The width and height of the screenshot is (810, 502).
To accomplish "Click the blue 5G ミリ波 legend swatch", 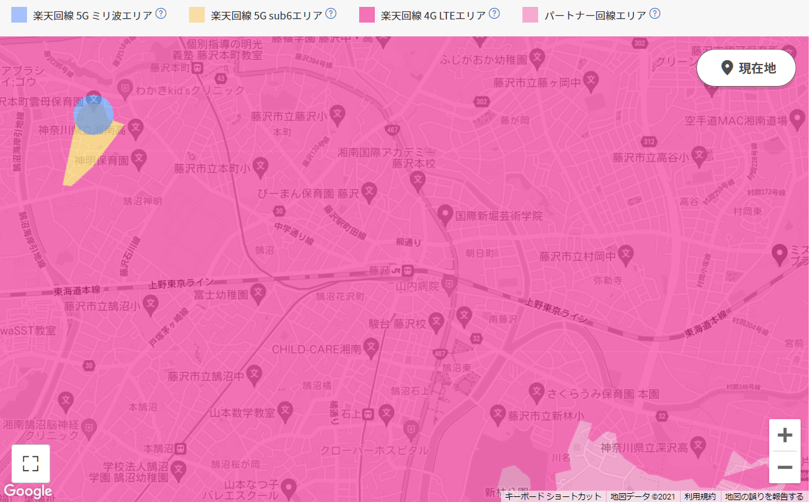I will [19, 15].
